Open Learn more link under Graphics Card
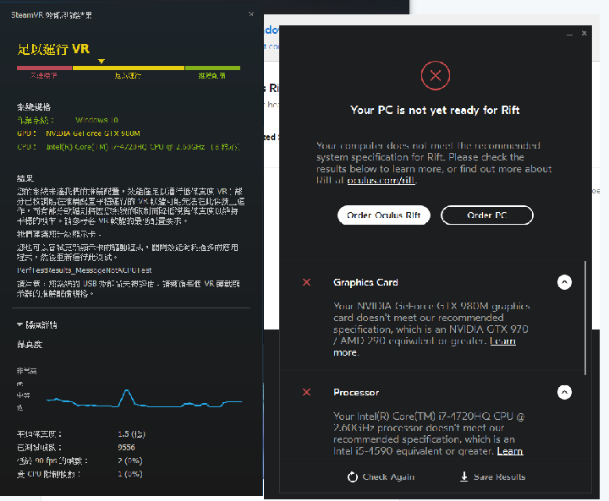Screen dimensions: 609x501 (x=502, y=341)
